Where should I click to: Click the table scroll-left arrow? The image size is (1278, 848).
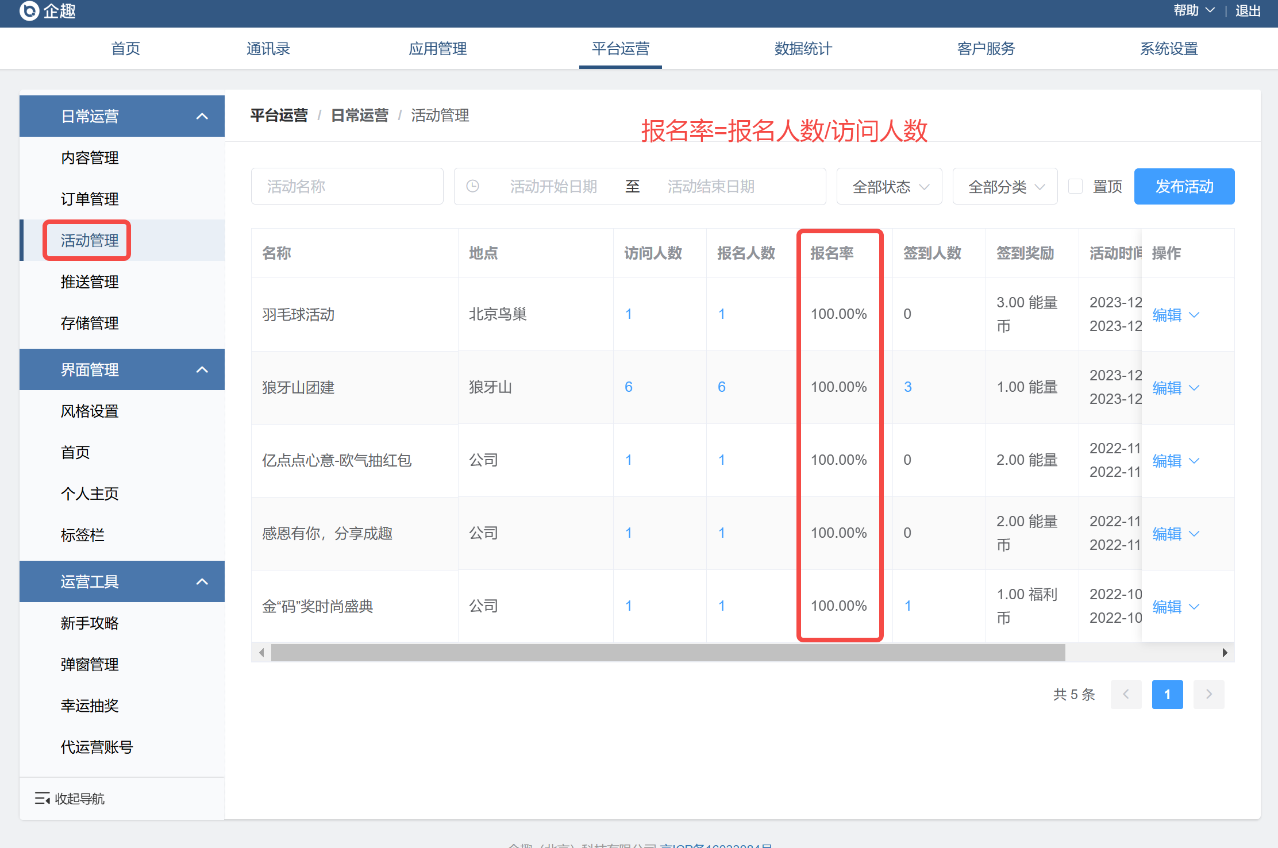[262, 653]
